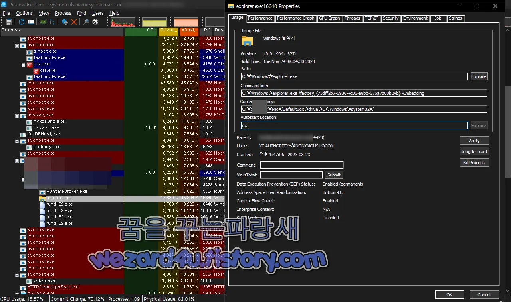Open the Options menu
The width and height of the screenshot is (511, 302).
[x=24, y=13]
